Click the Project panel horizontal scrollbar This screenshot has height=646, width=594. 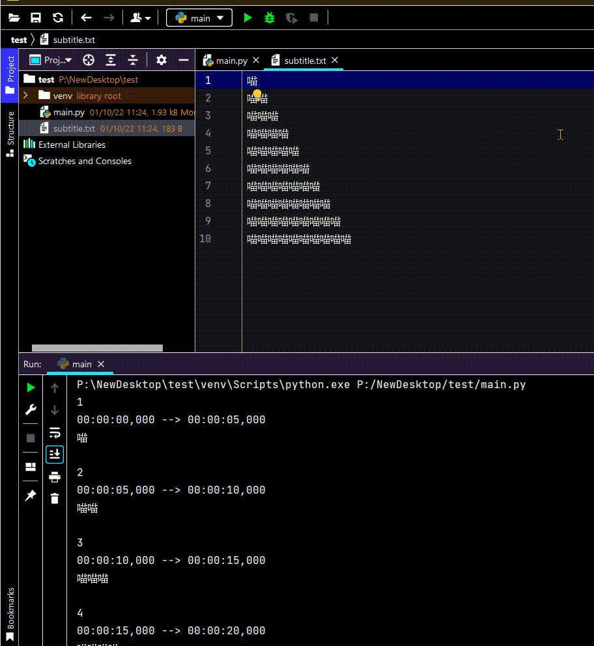[97, 348]
